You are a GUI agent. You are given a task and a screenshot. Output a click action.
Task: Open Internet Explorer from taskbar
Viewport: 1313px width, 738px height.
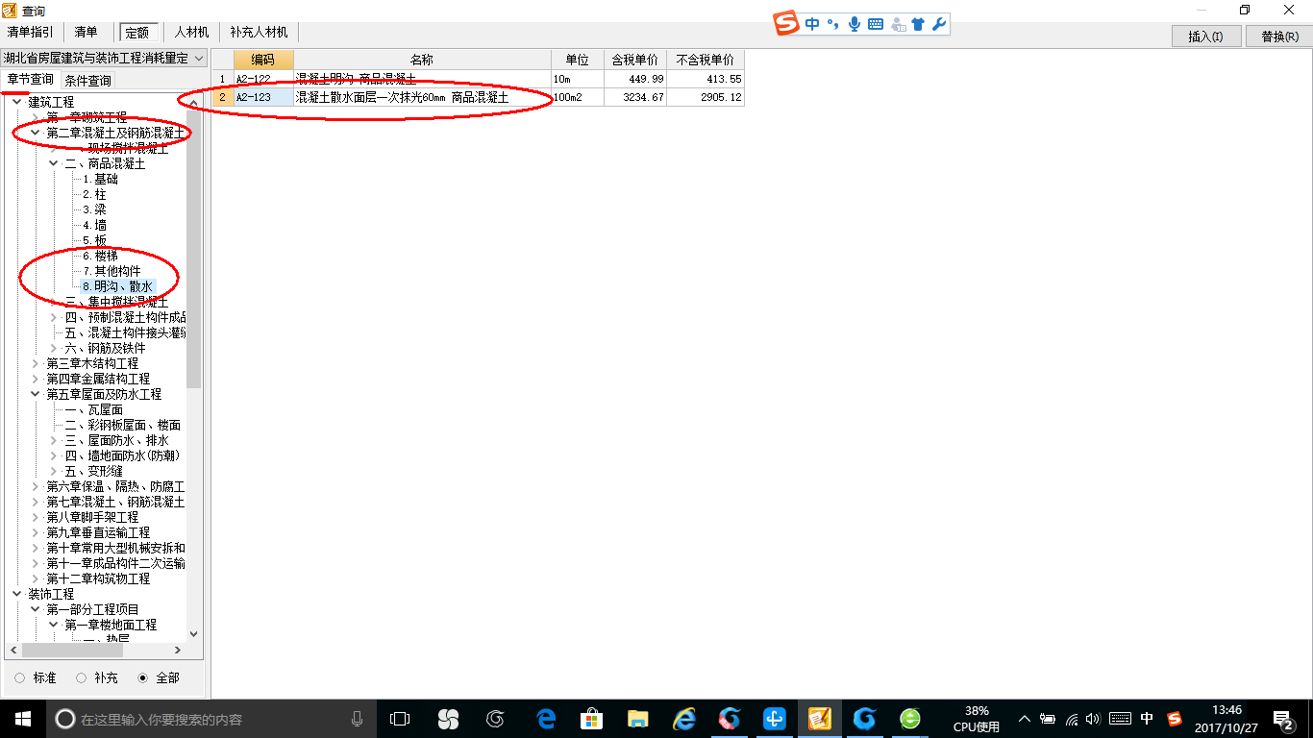coord(683,719)
